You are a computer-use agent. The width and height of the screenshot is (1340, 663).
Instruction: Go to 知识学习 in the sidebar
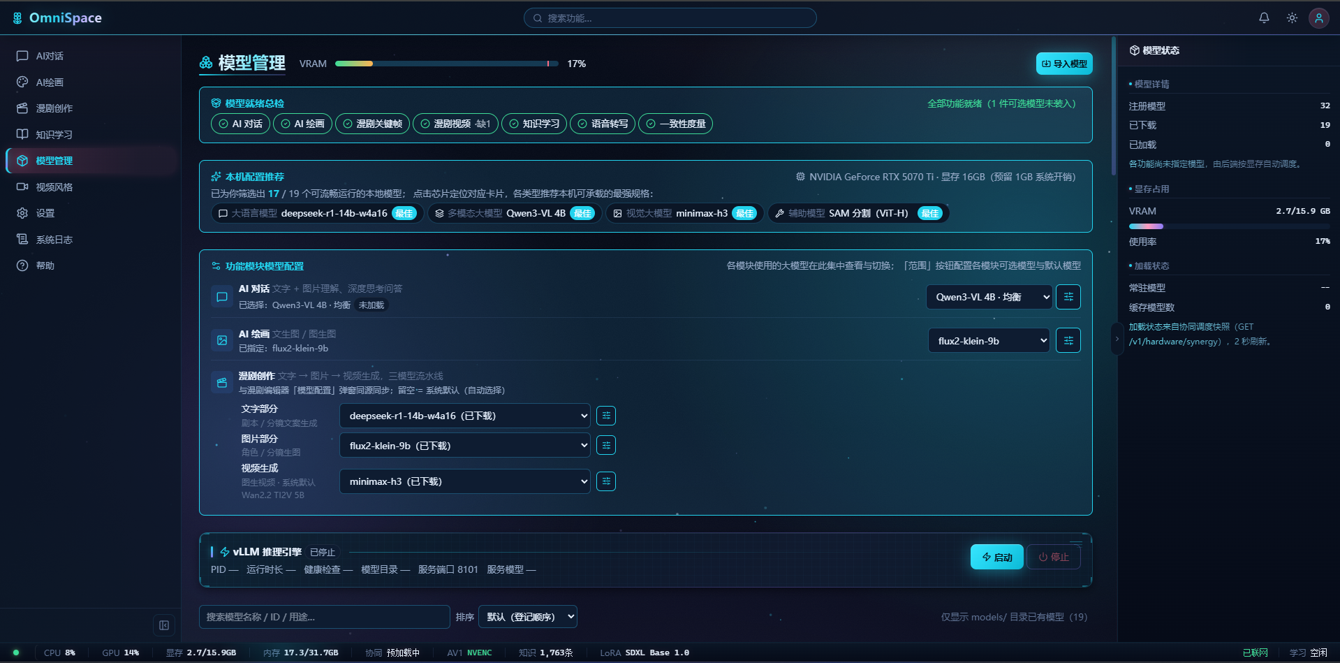tap(54, 135)
